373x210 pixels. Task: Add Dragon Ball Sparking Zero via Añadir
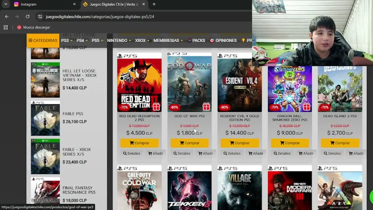coord(306,153)
